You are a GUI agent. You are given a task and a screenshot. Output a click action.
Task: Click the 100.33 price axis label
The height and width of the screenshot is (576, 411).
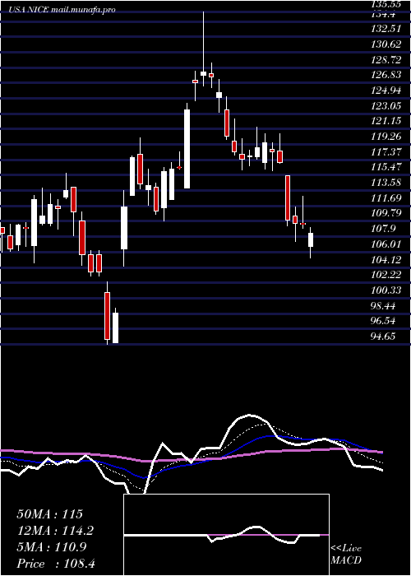pos(386,290)
